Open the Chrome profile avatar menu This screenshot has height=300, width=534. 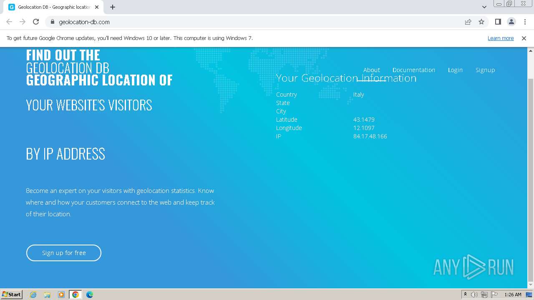(511, 22)
